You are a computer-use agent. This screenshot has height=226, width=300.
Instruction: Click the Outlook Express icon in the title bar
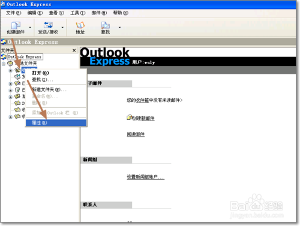pyautogui.click(x=3, y=4)
